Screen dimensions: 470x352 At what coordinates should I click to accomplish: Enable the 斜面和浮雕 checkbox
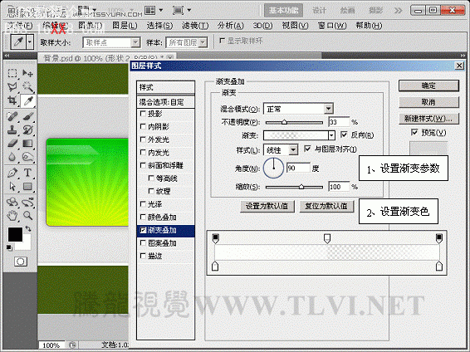tap(143, 165)
